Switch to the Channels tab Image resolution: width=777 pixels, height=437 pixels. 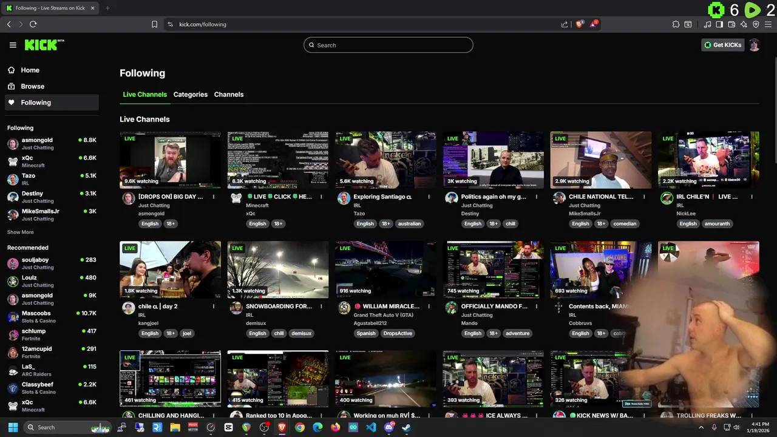point(229,95)
